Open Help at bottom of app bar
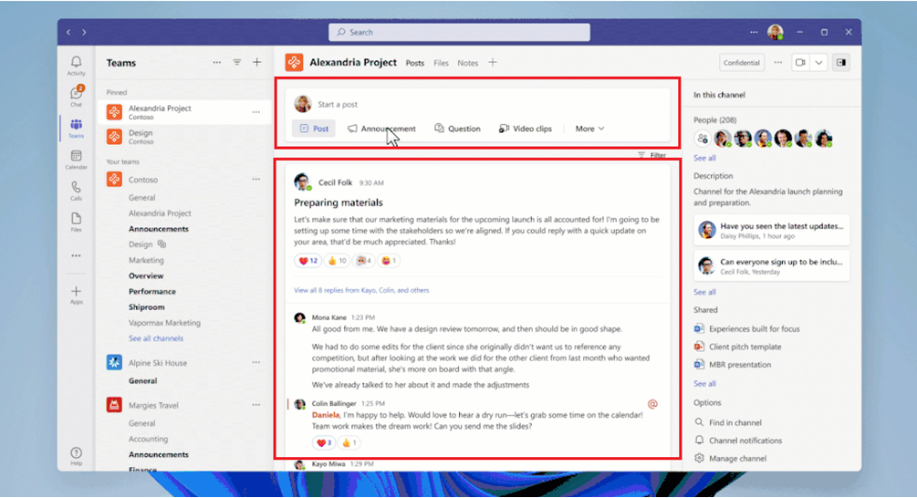This screenshot has width=917, height=498. (76, 456)
